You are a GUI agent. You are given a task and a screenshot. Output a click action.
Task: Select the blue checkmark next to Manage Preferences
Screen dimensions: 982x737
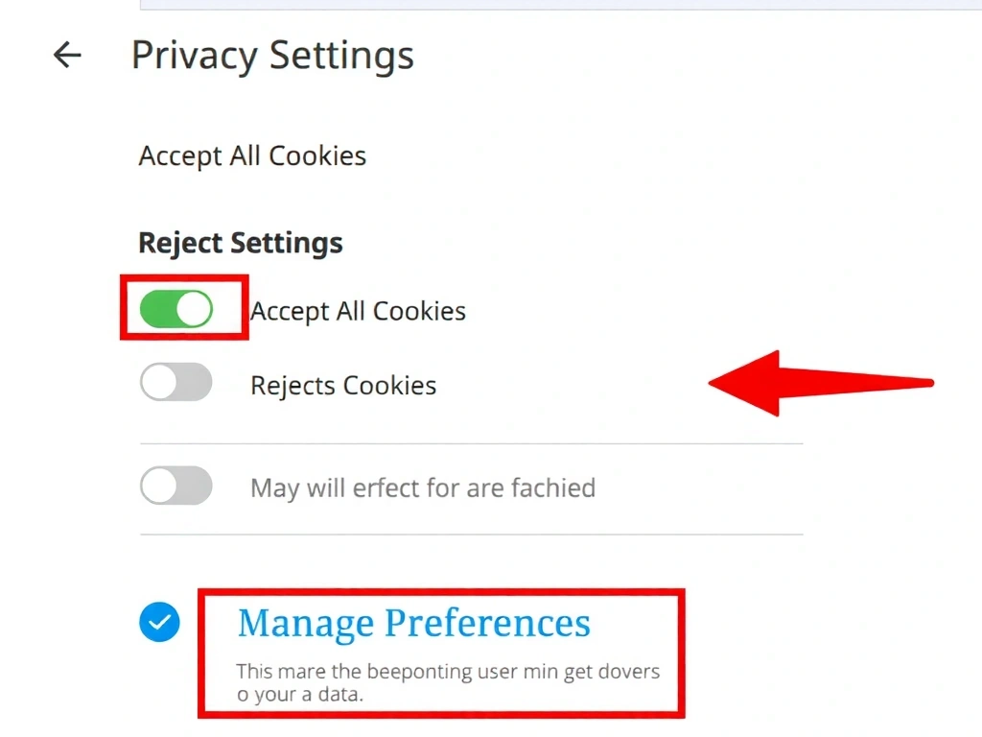159,623
